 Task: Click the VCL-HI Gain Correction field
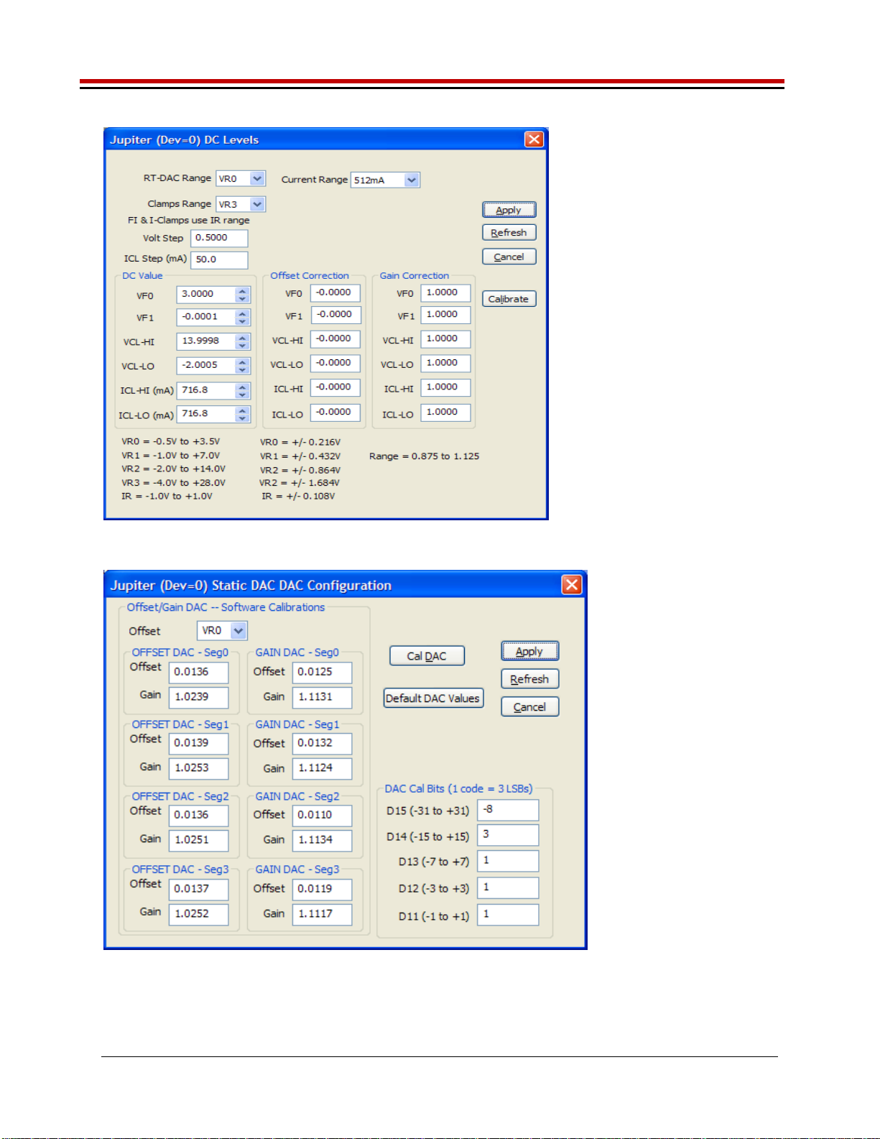[x=445, y=339]
